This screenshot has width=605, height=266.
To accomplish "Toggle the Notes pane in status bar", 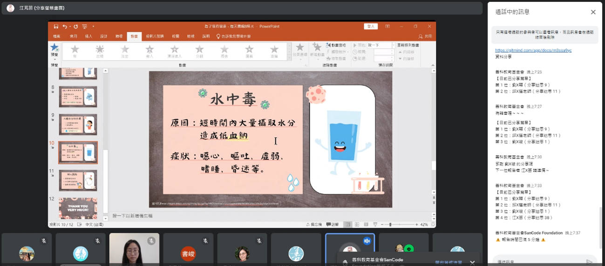I will click(314, 225).
